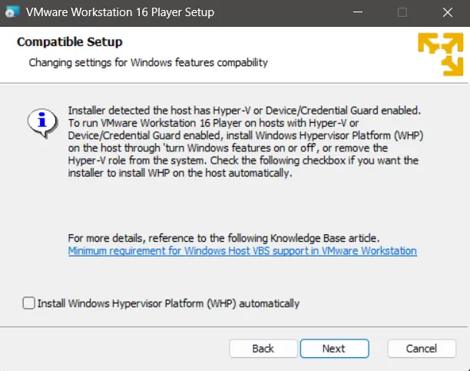Click the 'Install Windows Hypervisor Platform (WHP) automatically' label

pos(168,303)
